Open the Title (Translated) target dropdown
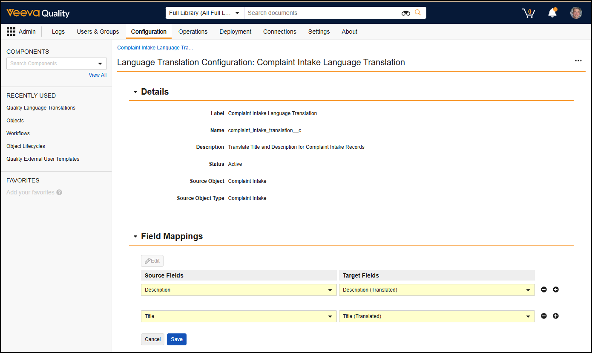This screenshot has height=353, width=592. pyautogui.click(x=437, y=316)
